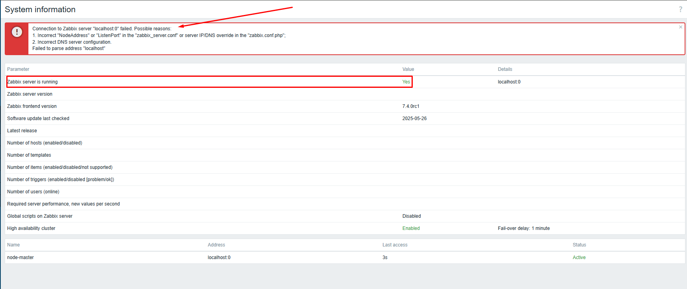The height and width of the screenshot is (289, 687).
Task: Click the 'Disabled' global scripts value
Action: [x=412, y=216]
